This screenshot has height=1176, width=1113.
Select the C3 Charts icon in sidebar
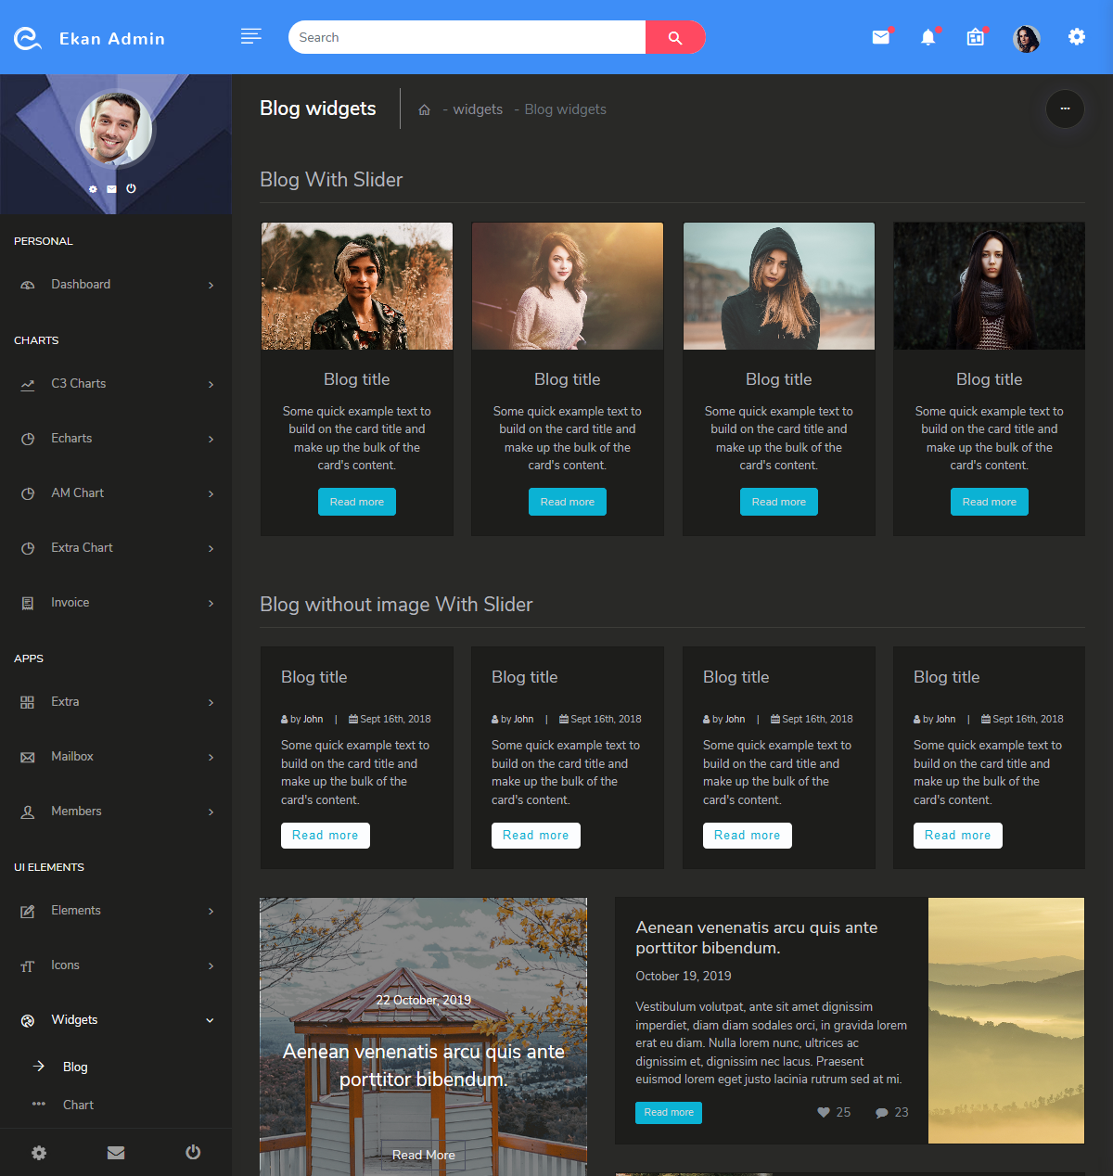tap(28, 383)
